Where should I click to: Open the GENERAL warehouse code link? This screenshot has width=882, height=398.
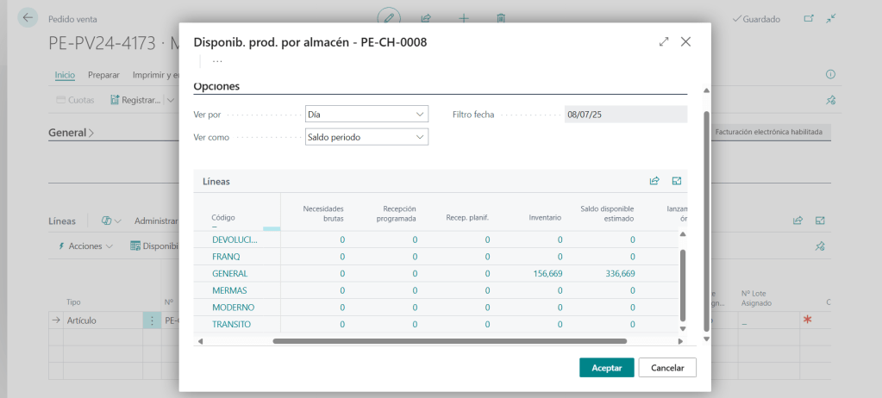(x=229, y=273)
